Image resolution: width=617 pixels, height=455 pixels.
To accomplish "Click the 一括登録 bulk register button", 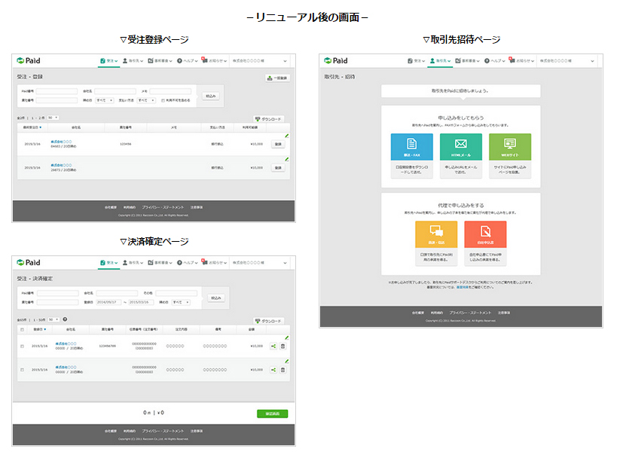I will tap(277, 78).
